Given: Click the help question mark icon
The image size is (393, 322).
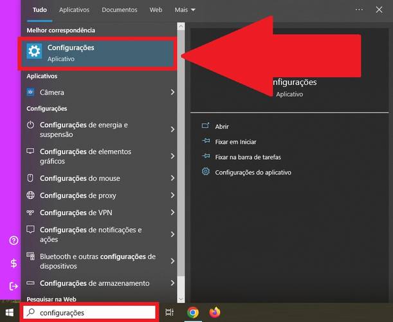Looking at the screenshot, I should tap(14, 240).
